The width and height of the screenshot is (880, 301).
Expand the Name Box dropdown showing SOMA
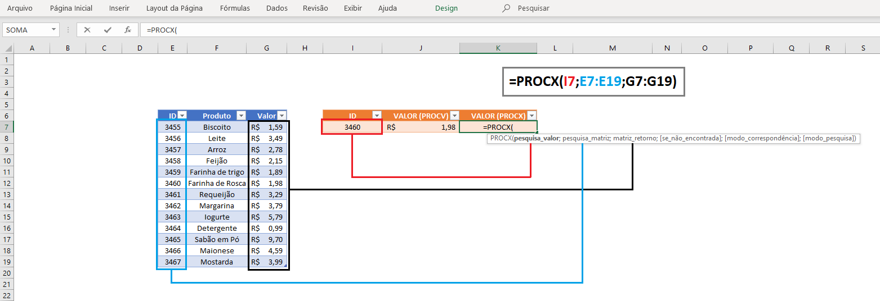click(54, 30)
